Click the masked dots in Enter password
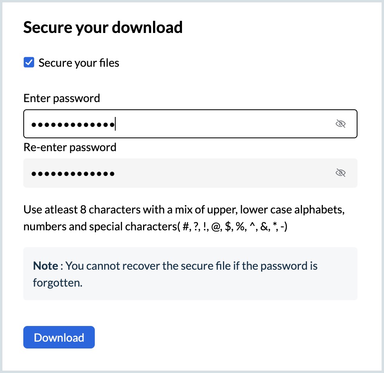 pyautogui.click(x=72, y=124)
